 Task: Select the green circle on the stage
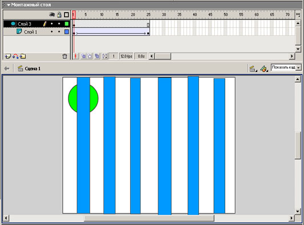73,98
